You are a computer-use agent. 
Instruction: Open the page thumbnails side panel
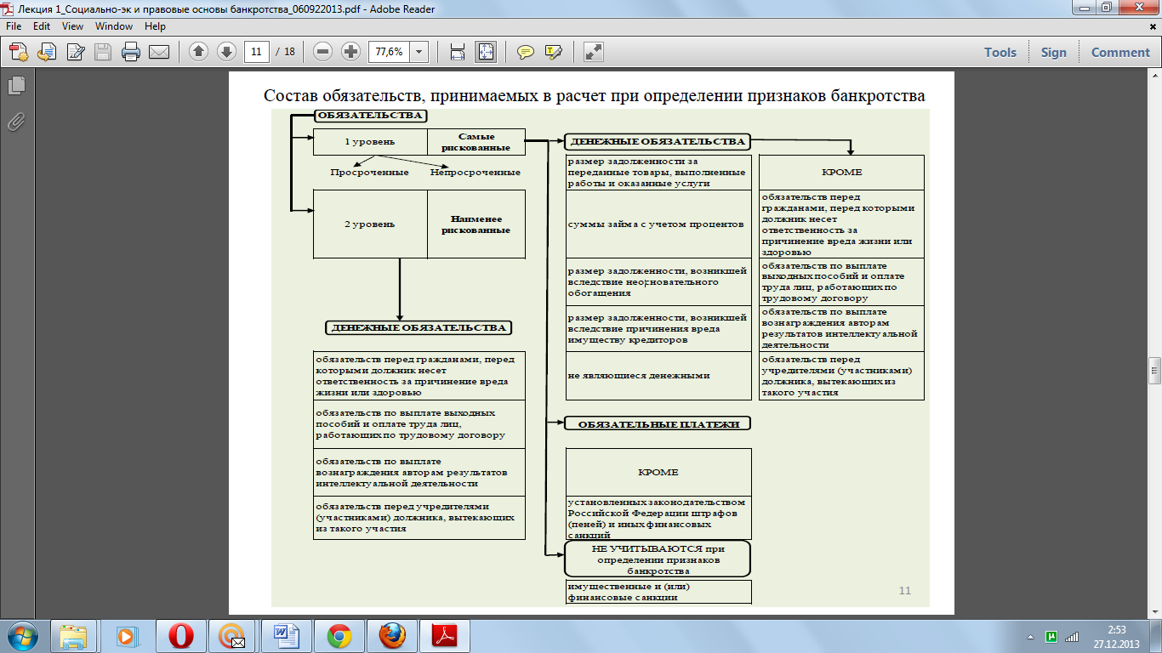(x=16, y=85)
